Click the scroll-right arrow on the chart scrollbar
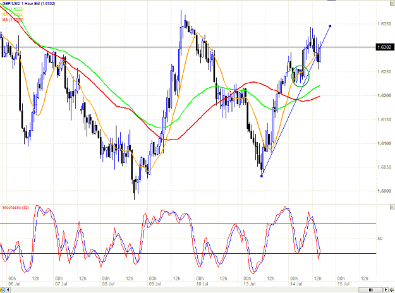Screen dimensions: 395x293 coord(386,290)
